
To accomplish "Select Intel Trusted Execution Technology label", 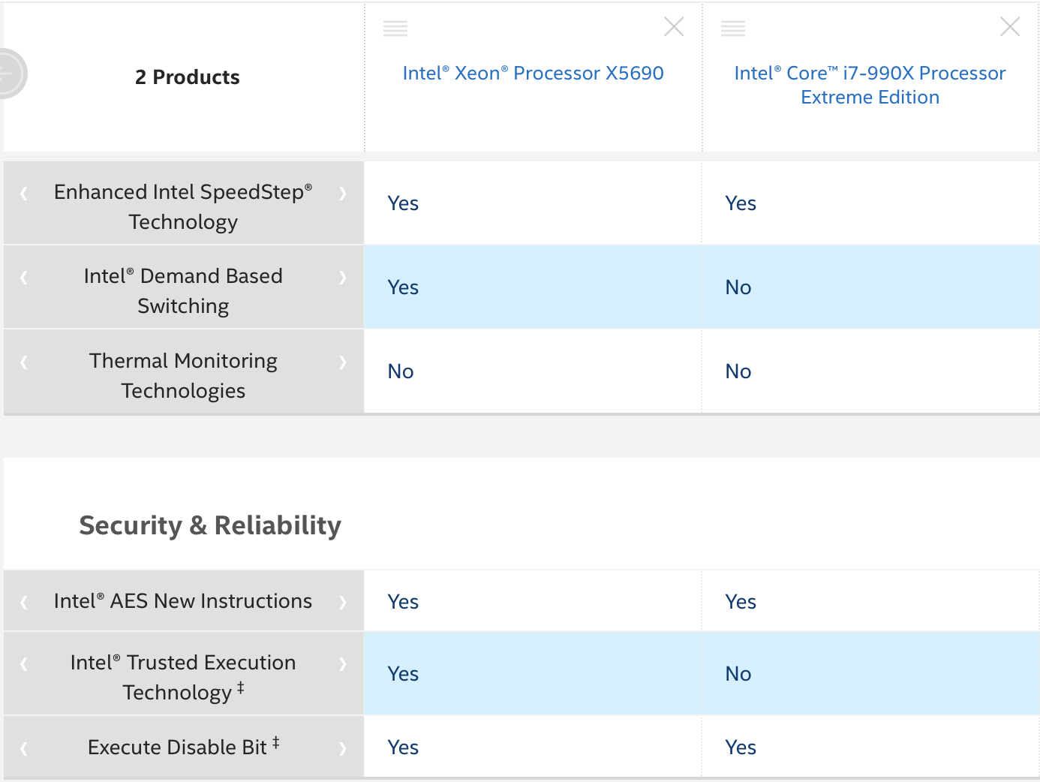I will tap(183, 677).
